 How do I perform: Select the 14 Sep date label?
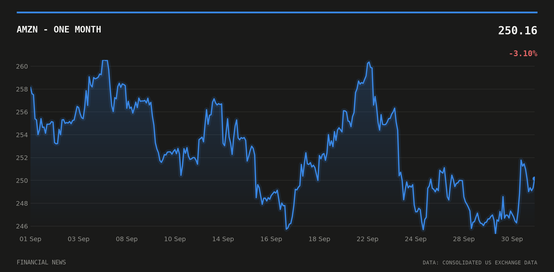(x=223, y=239)
